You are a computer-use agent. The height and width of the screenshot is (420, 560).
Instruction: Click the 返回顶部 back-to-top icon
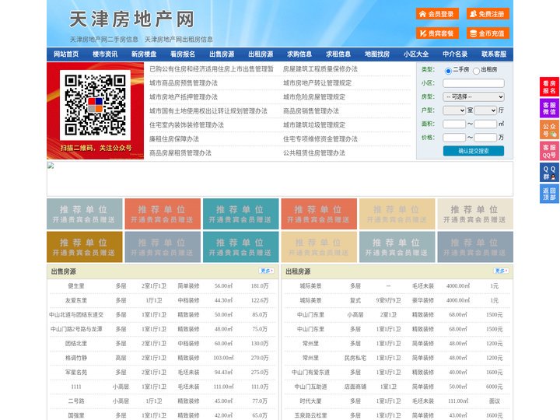point(549,194)
